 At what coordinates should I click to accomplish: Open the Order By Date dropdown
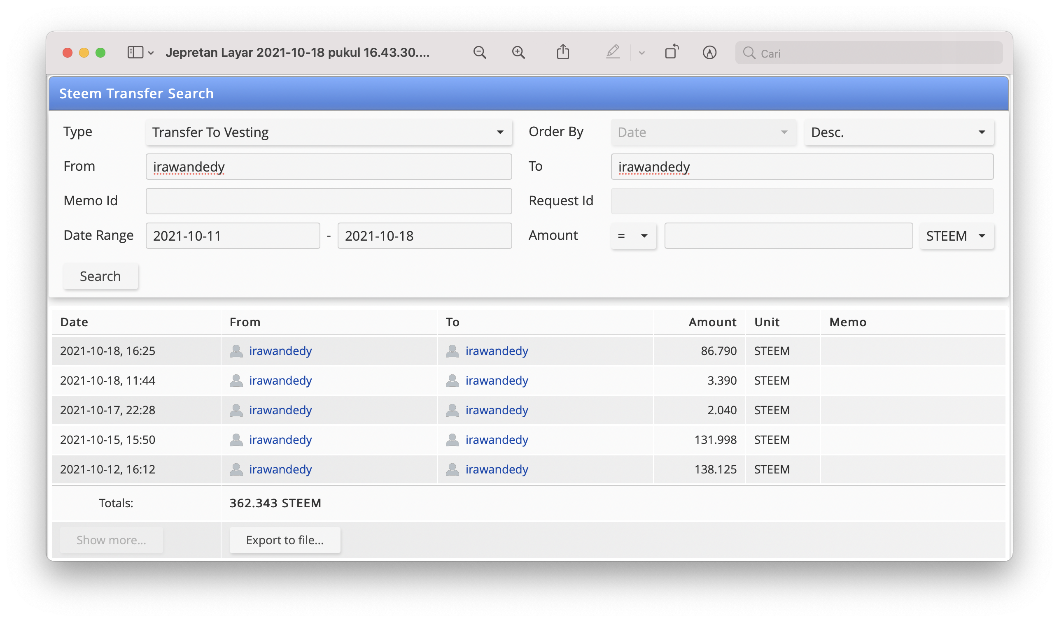704,132
